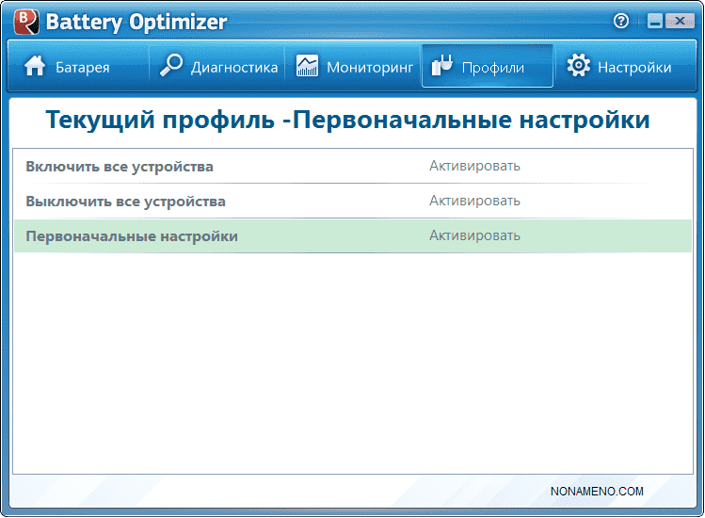Viewport: 705px width, 518px height.
Task: Click the chart icon for Мониторинг
Action: tap(307, 66)
